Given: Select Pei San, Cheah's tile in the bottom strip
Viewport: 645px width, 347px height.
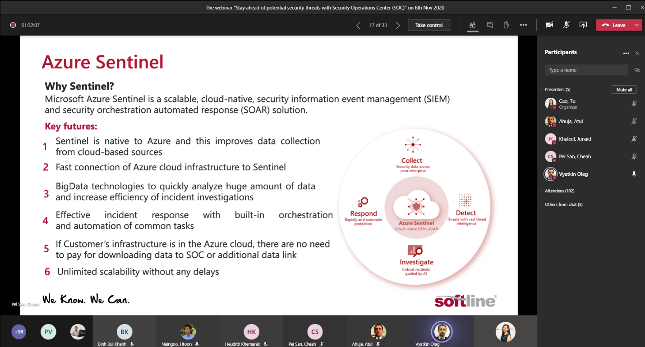Looking at the screenshot, I should pos(315,331).
